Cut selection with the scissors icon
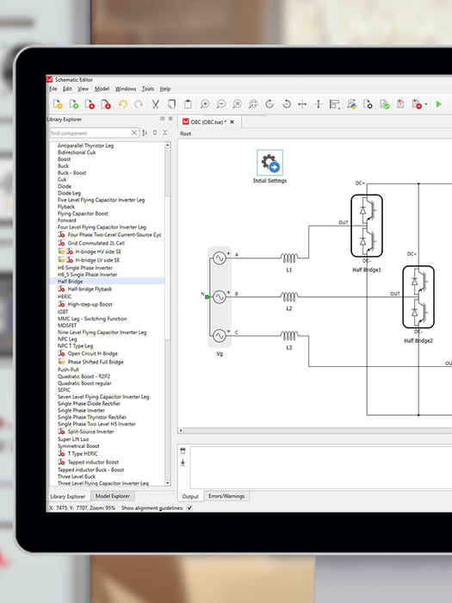This screenshot has width=452, height=603. [155, 104]
